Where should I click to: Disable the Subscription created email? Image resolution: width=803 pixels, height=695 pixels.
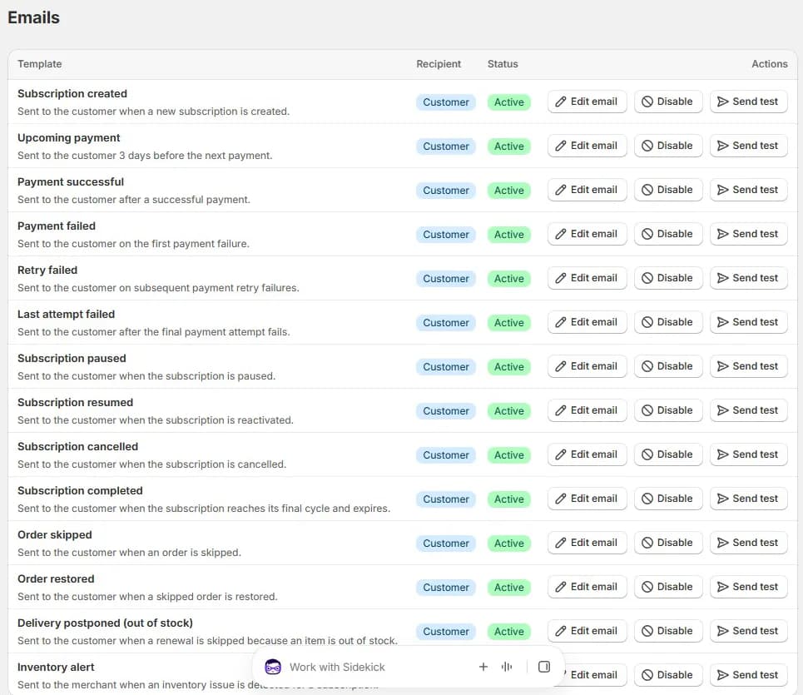tap(668, 102)
